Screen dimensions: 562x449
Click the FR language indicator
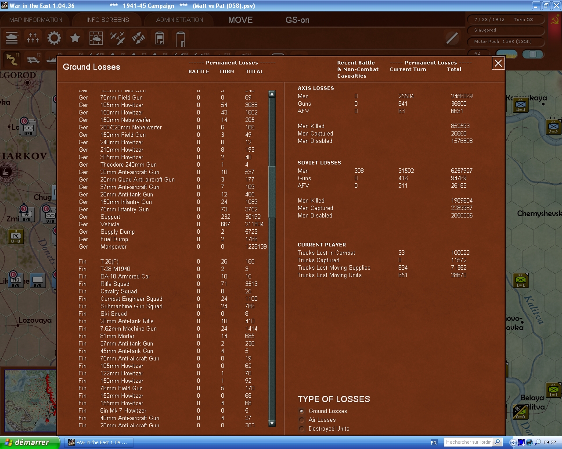434,442
